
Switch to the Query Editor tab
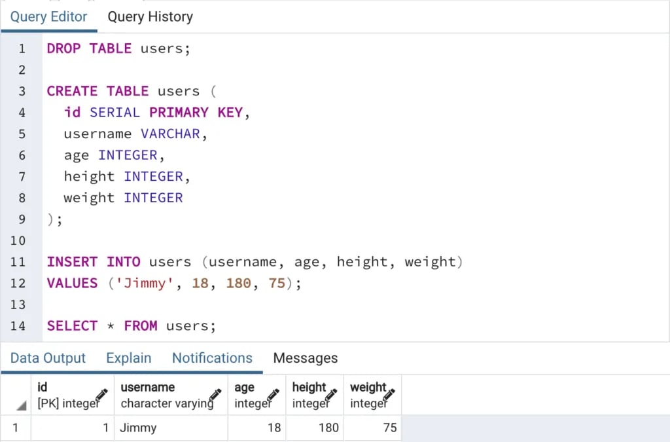coord(48,16)
